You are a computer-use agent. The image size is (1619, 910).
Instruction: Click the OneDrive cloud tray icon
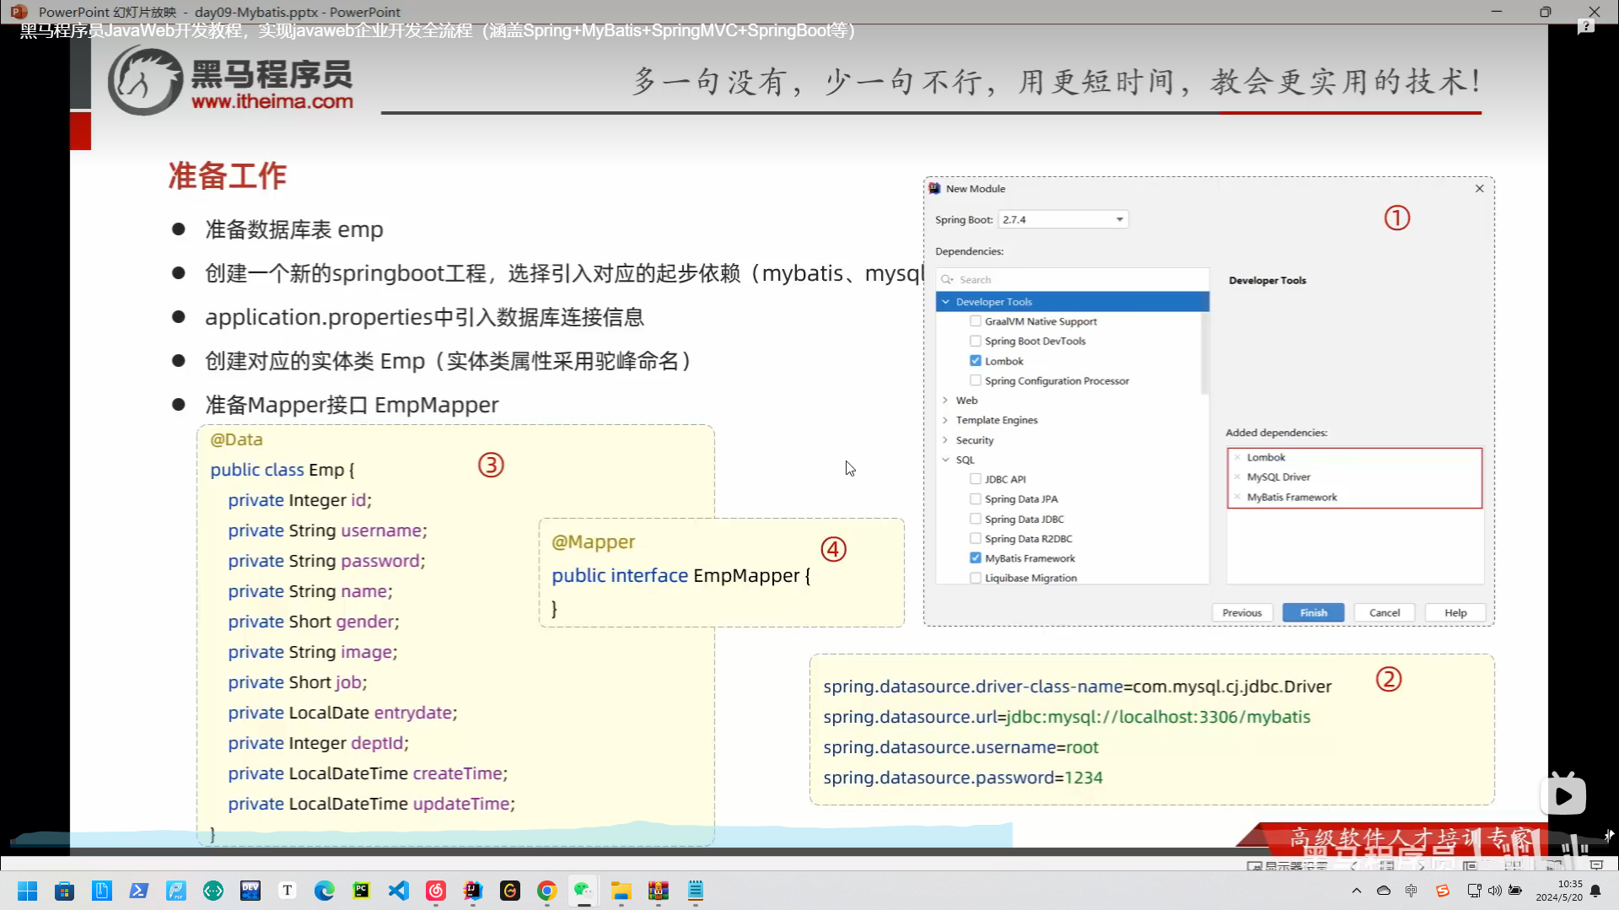pyautogui.click(x=1384, y=891)
